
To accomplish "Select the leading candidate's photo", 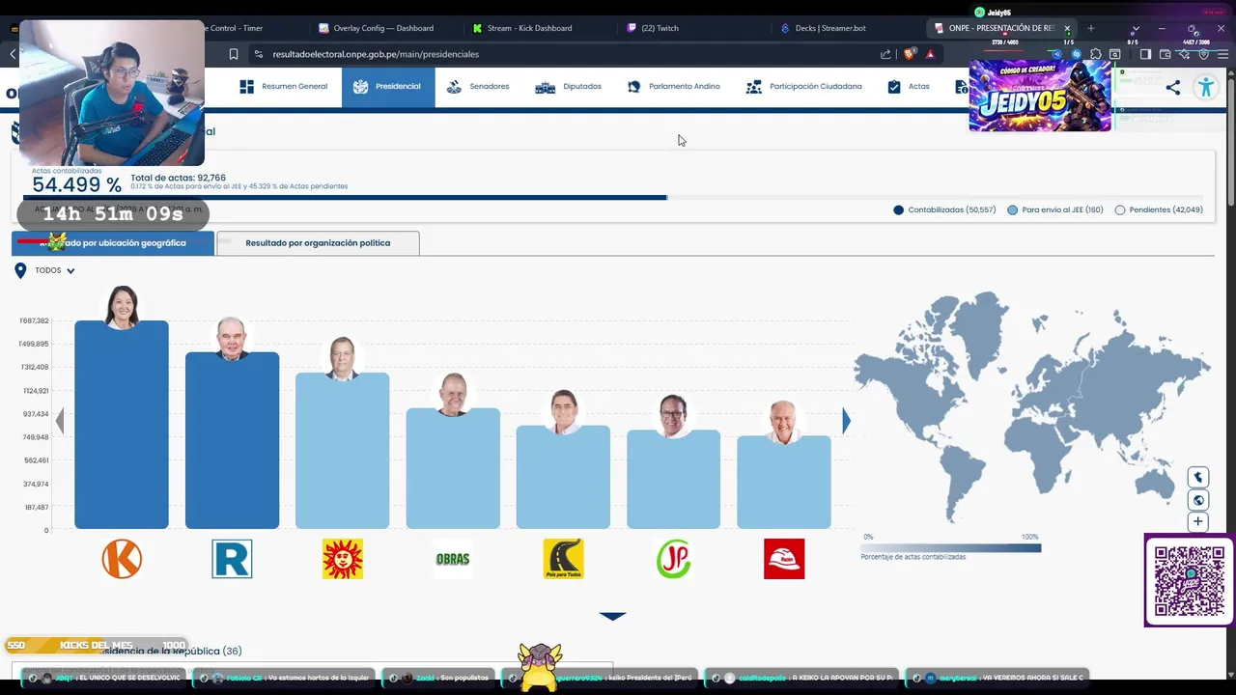I will [122, 307].
